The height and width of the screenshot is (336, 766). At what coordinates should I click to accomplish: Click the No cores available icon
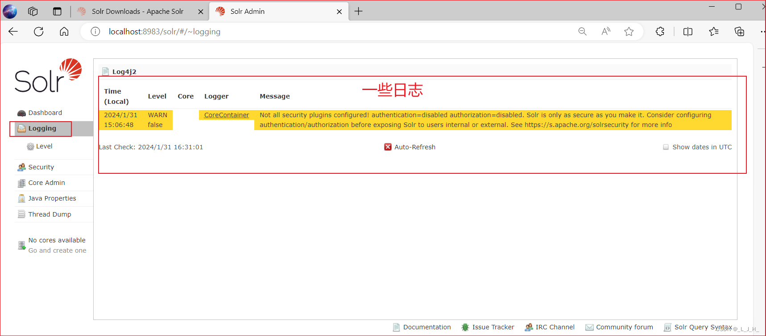pyautogui.click(x=21, y=245)
